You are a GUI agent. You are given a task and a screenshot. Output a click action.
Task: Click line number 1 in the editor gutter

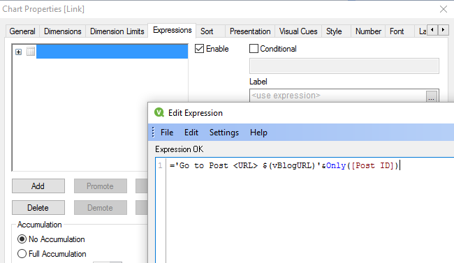160,166
